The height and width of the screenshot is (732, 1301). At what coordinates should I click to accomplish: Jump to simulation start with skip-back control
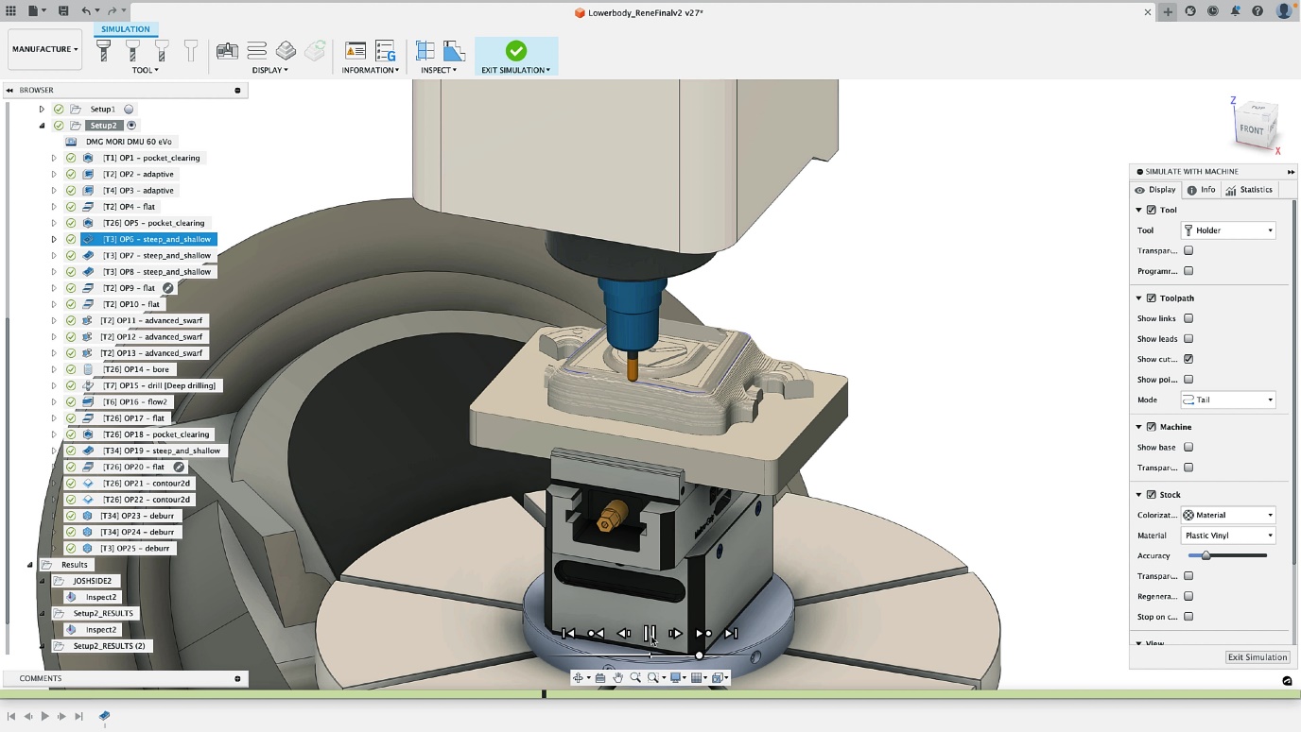click(x=567, y=633)
